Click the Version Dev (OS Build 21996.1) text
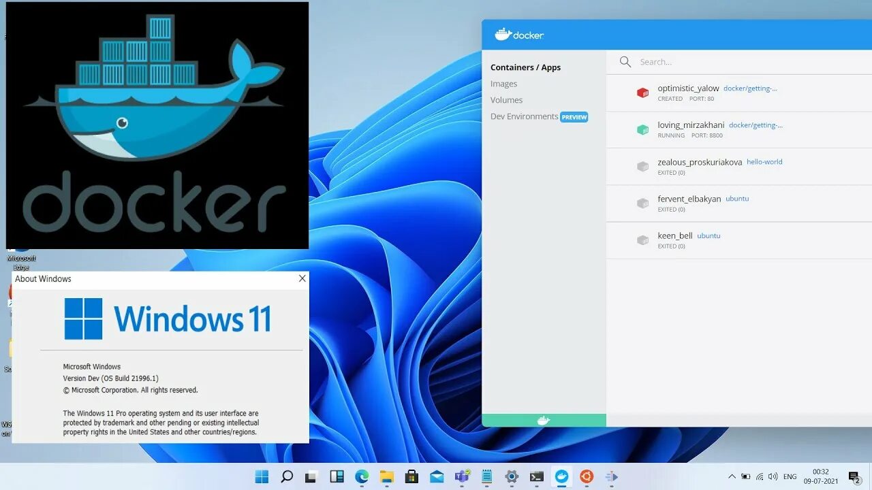 tap(111, 378)
